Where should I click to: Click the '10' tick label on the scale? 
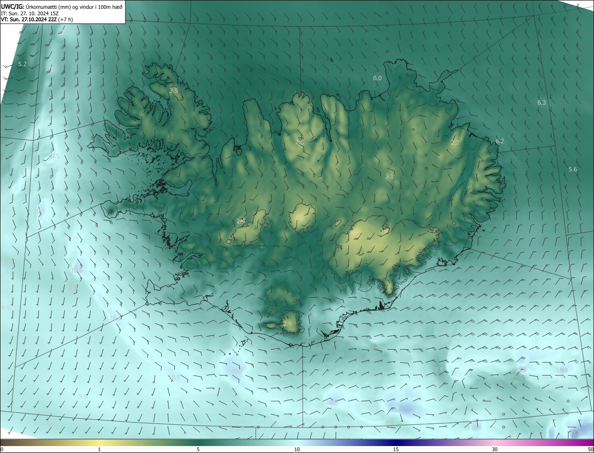point(297,449)
